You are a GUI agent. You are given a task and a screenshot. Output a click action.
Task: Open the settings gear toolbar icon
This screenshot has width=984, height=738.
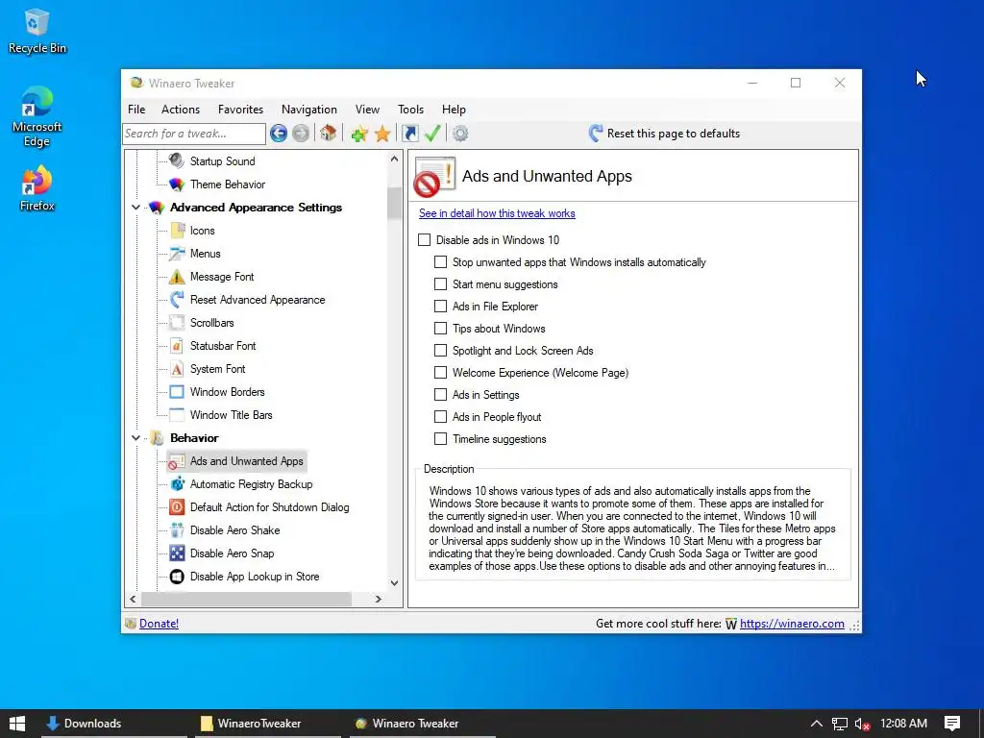(x=460, y=133)
